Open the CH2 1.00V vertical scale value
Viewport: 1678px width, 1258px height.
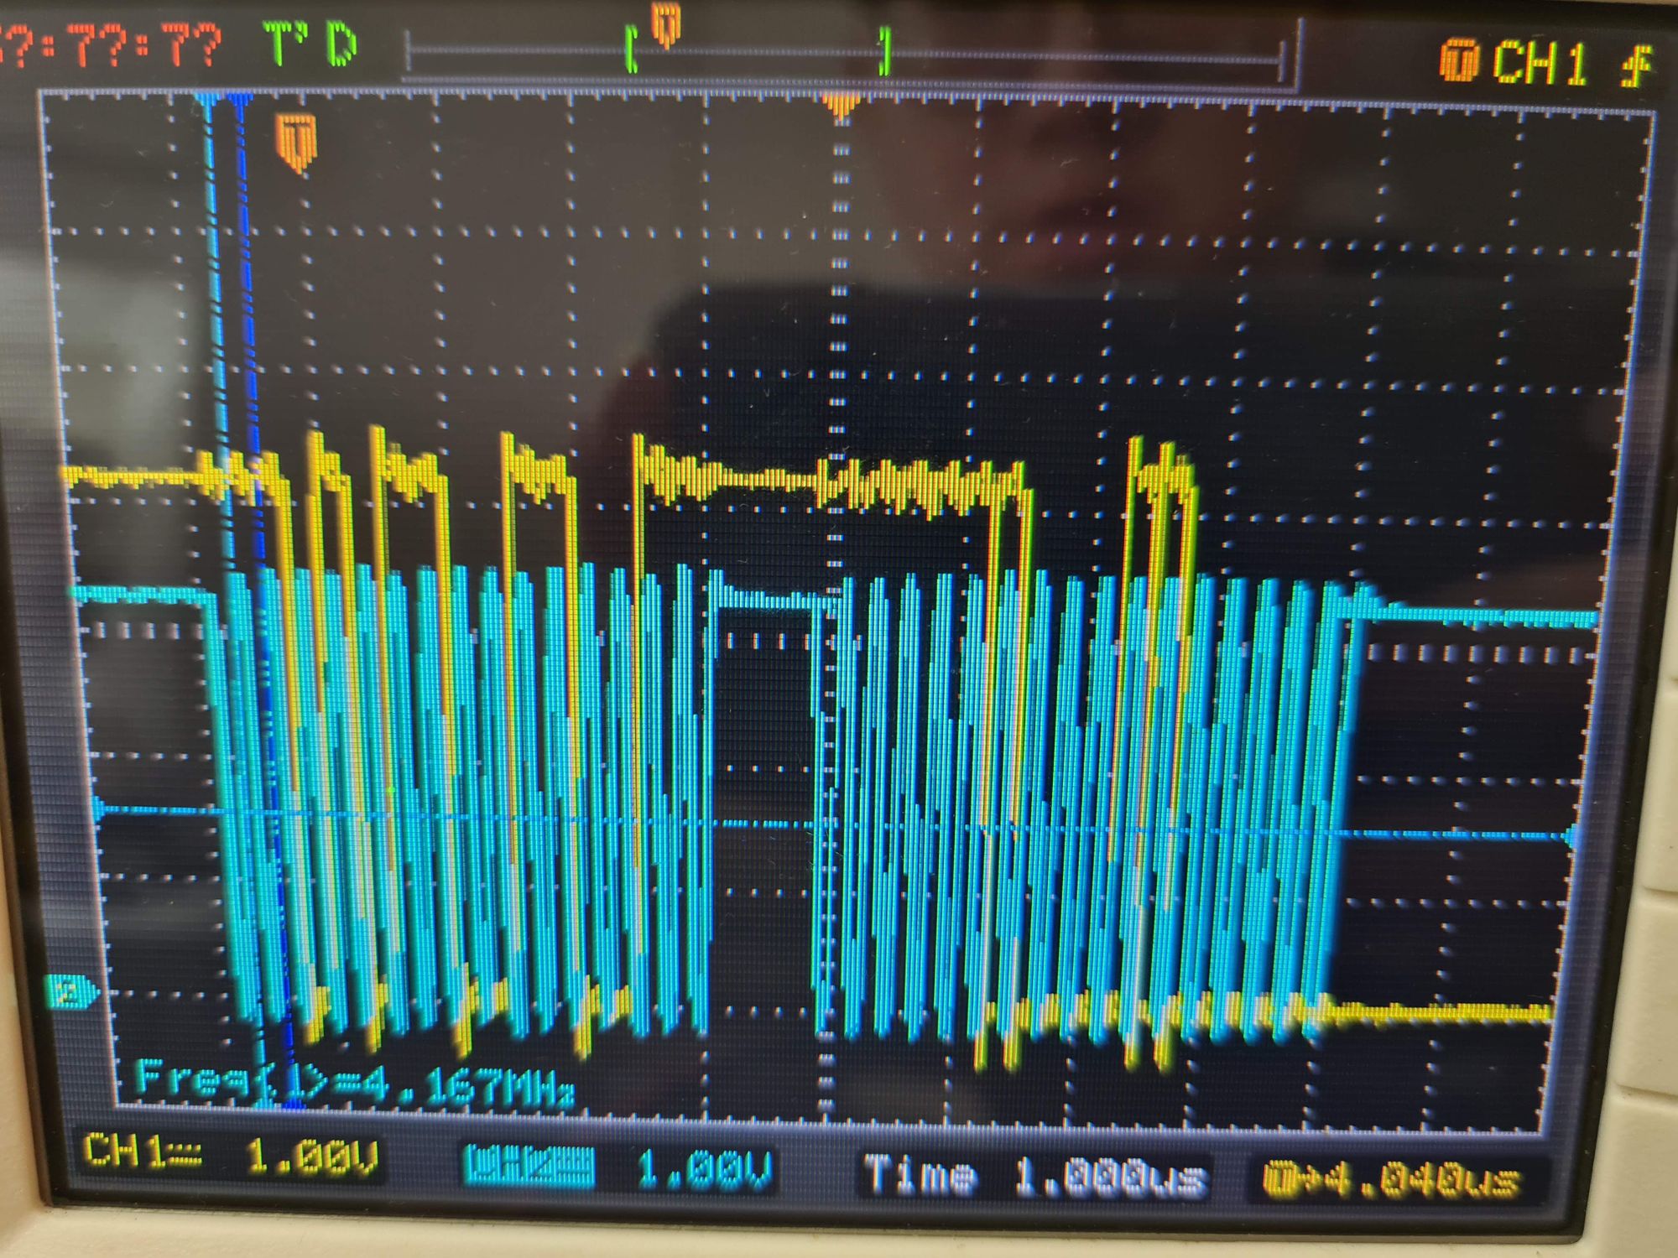[703, 1169]
